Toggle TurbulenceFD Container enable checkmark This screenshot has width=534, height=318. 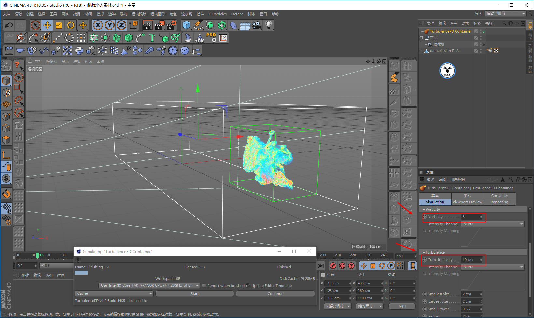pos(484,31)
